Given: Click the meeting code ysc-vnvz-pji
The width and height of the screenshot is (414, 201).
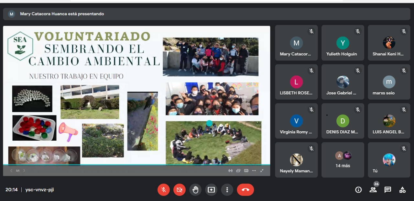Looking at the screenshot, I should pyautogui.click(x=39, y=190).
